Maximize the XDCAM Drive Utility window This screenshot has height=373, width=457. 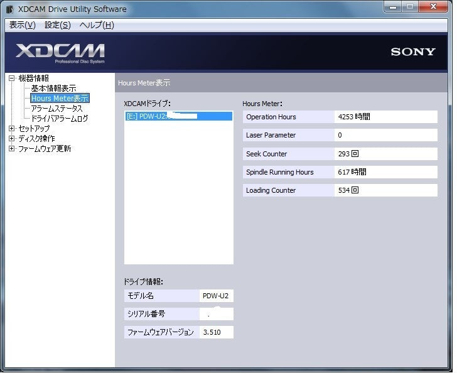click(410, 6)
